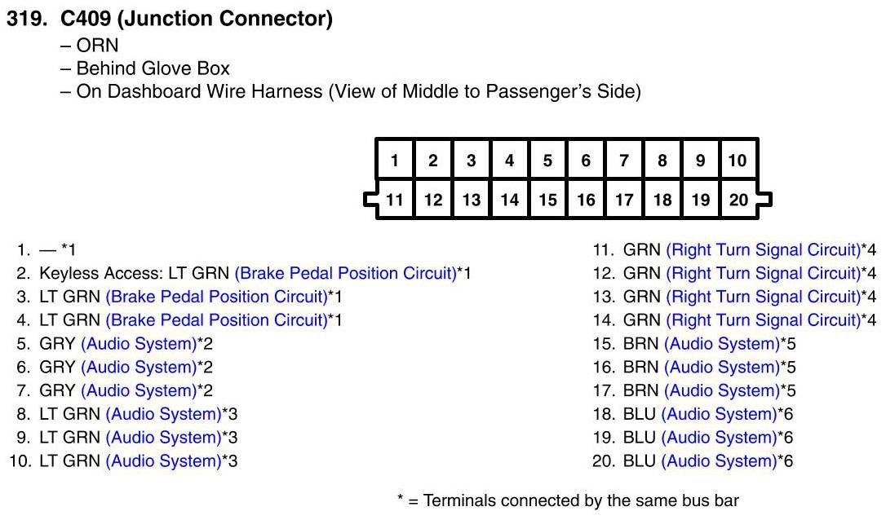886x520 pixels.
Task: Click the Audio System link for terminal 17
Action: click(x=722, y=391)
